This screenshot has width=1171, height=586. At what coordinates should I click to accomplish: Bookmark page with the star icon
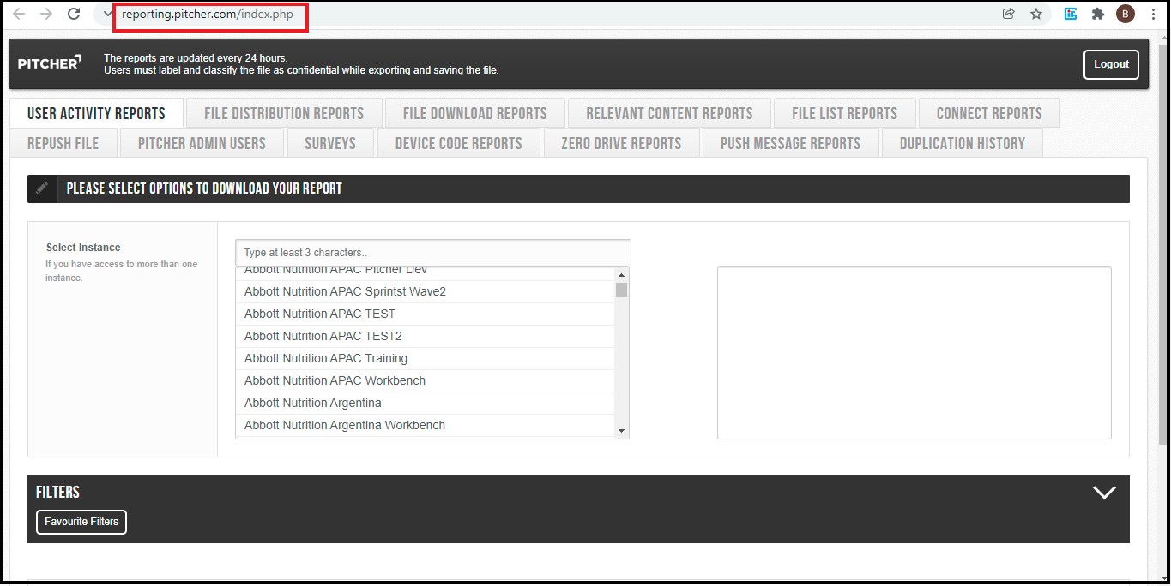tap(1036, 14)
